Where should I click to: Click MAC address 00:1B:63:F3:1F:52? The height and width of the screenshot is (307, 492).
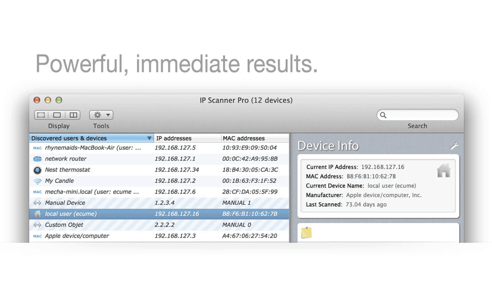[249, 181]
